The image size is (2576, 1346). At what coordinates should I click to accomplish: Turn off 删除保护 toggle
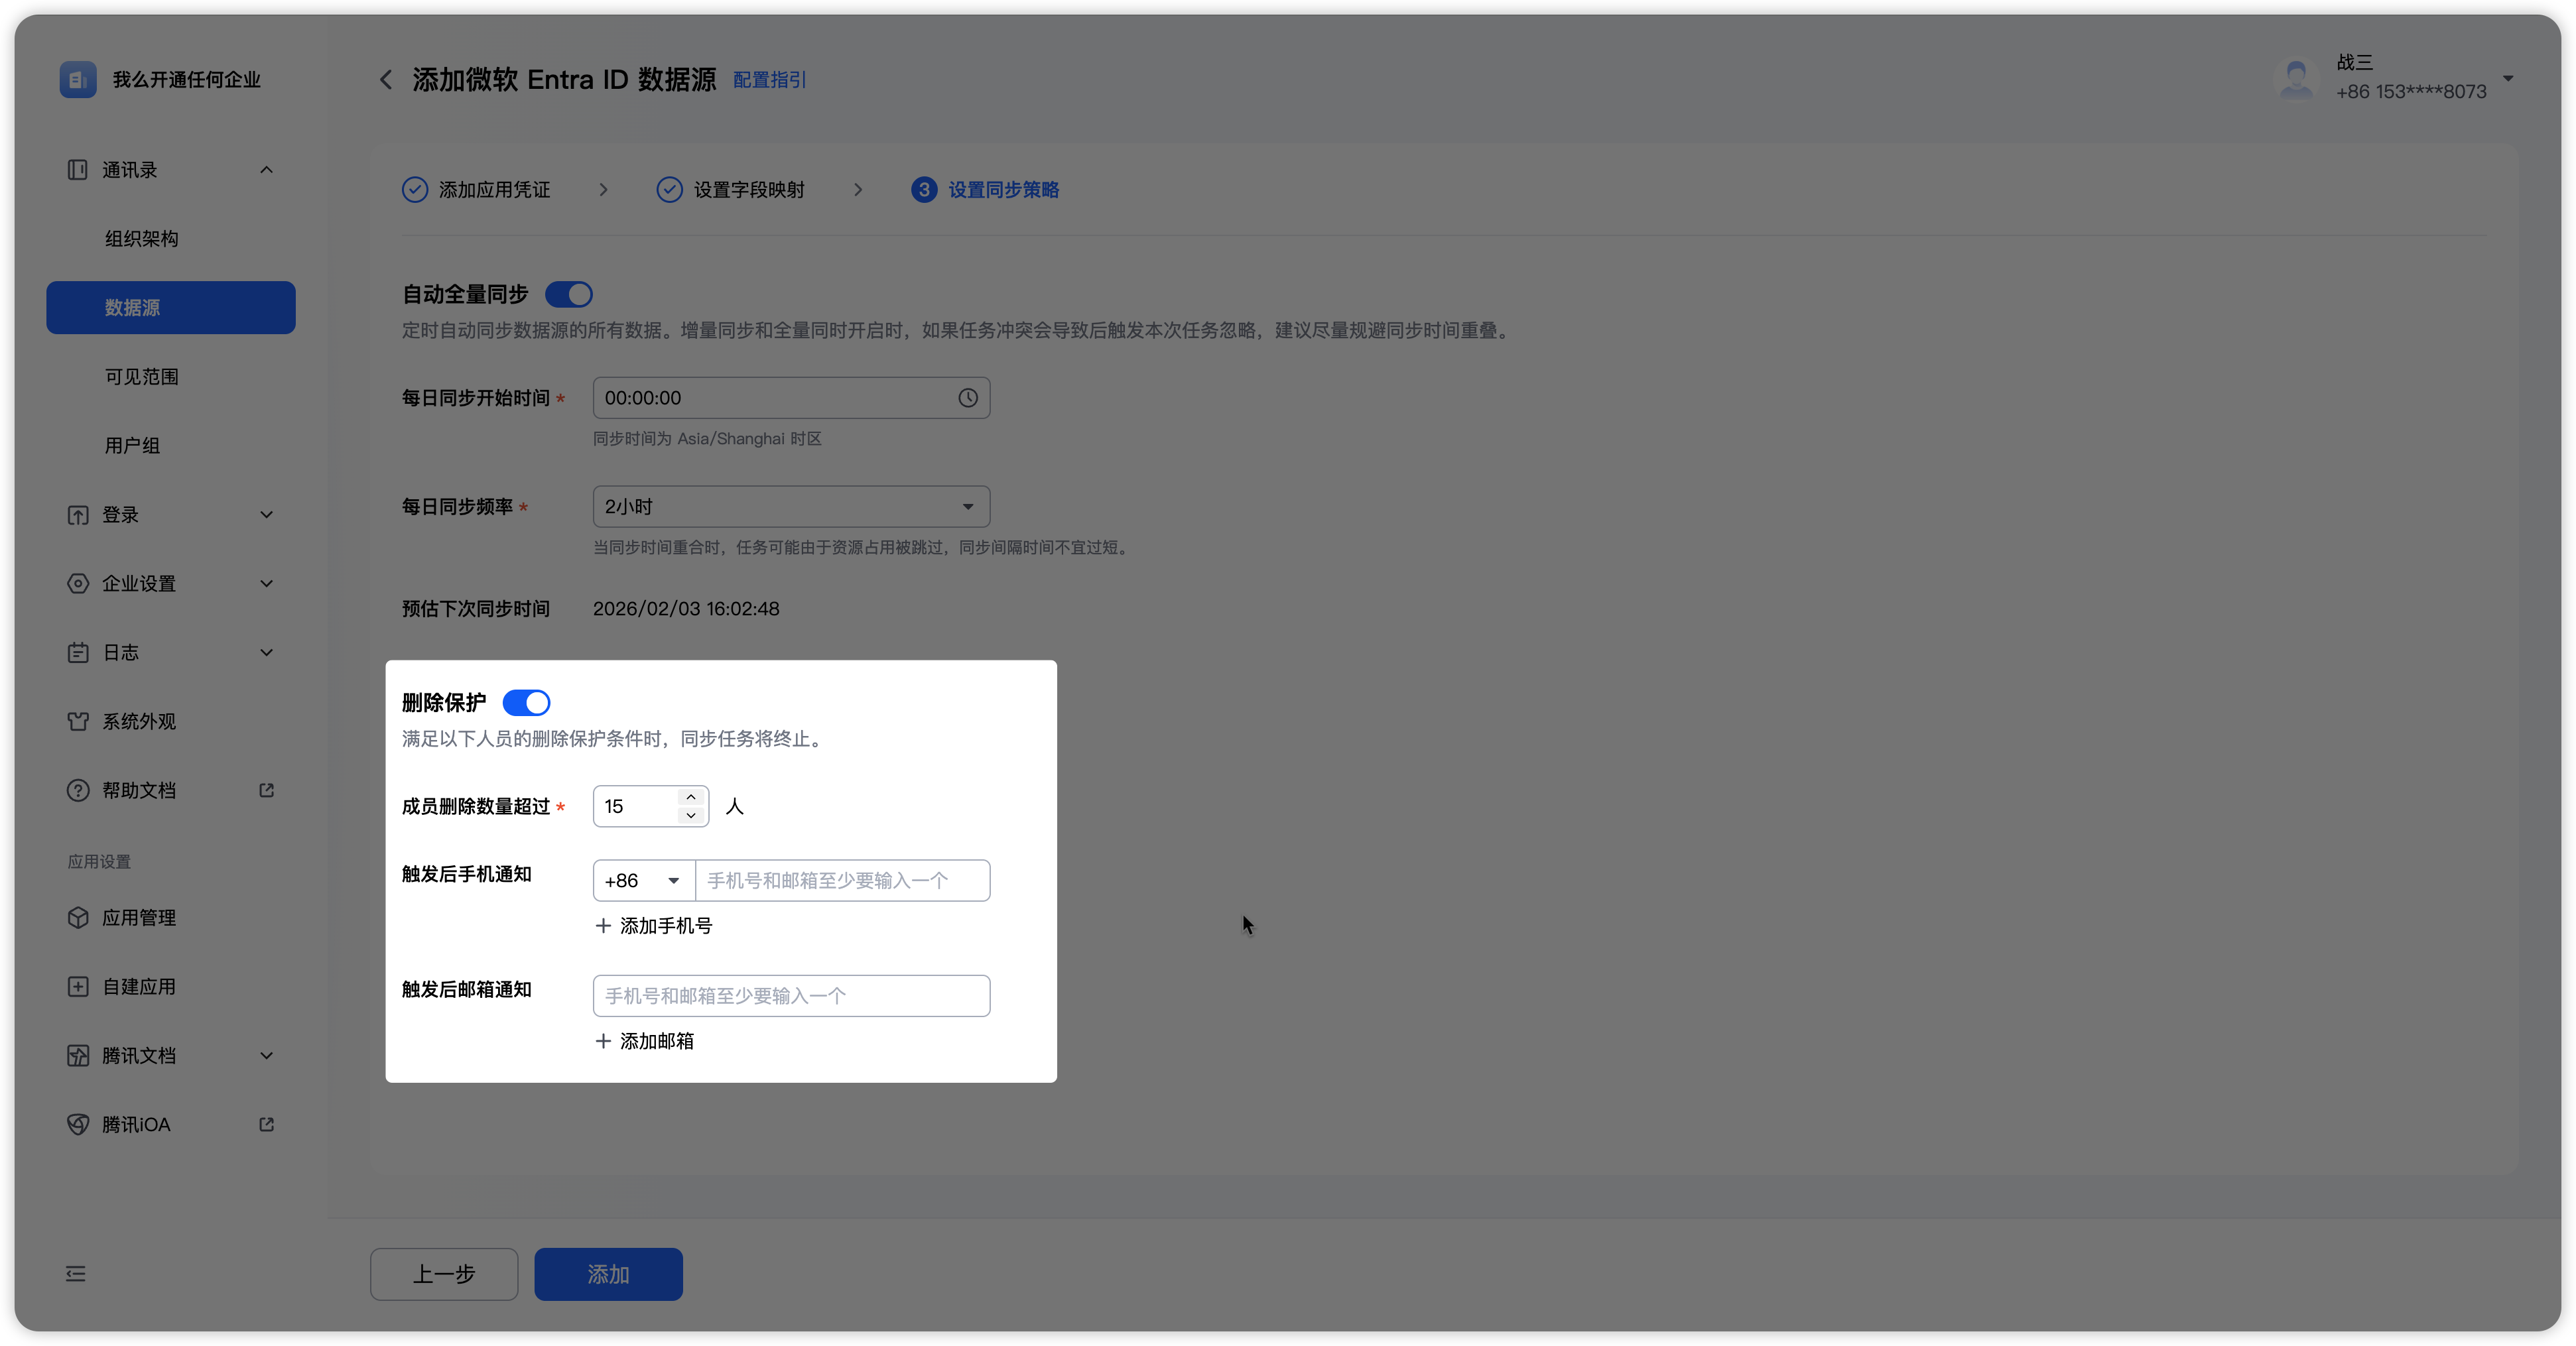pos(526,703)
